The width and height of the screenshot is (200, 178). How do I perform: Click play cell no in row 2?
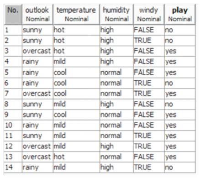pyautogui.click(x=180, y=41)
